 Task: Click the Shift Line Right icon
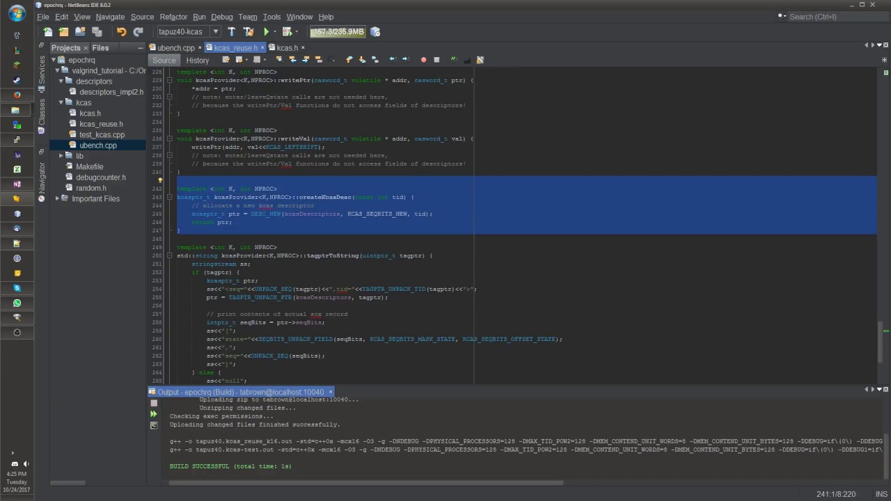(406, 60)
